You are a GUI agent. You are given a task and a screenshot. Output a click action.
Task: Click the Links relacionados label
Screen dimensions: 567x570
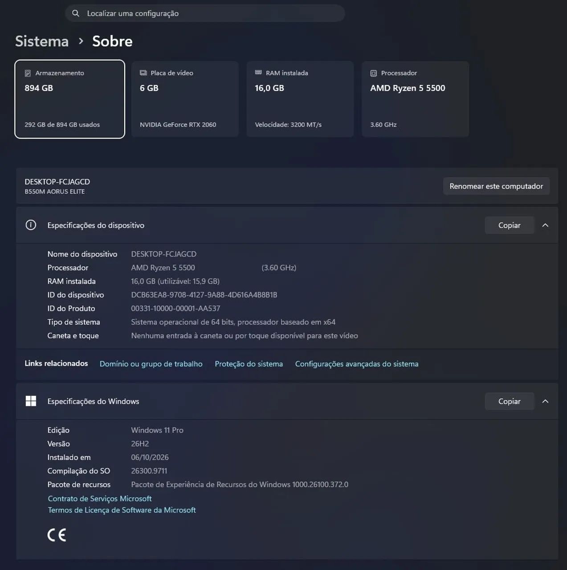coord(56,363)
